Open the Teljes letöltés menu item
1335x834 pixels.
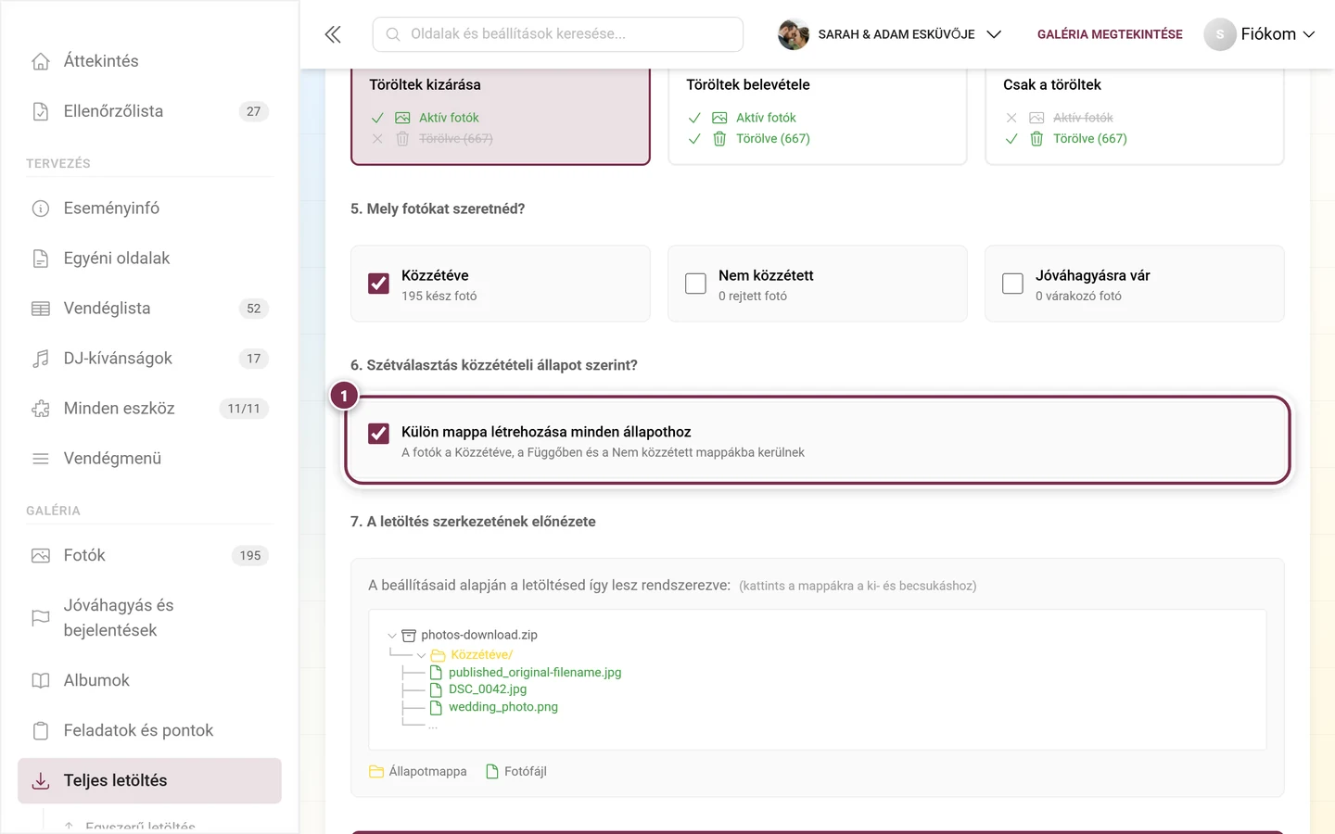coord(149,781)
